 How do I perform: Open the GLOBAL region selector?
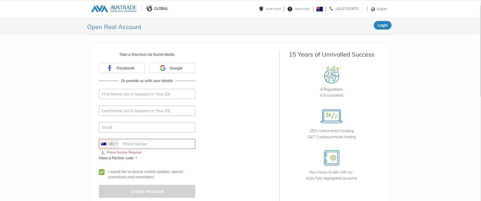[157, 8]
